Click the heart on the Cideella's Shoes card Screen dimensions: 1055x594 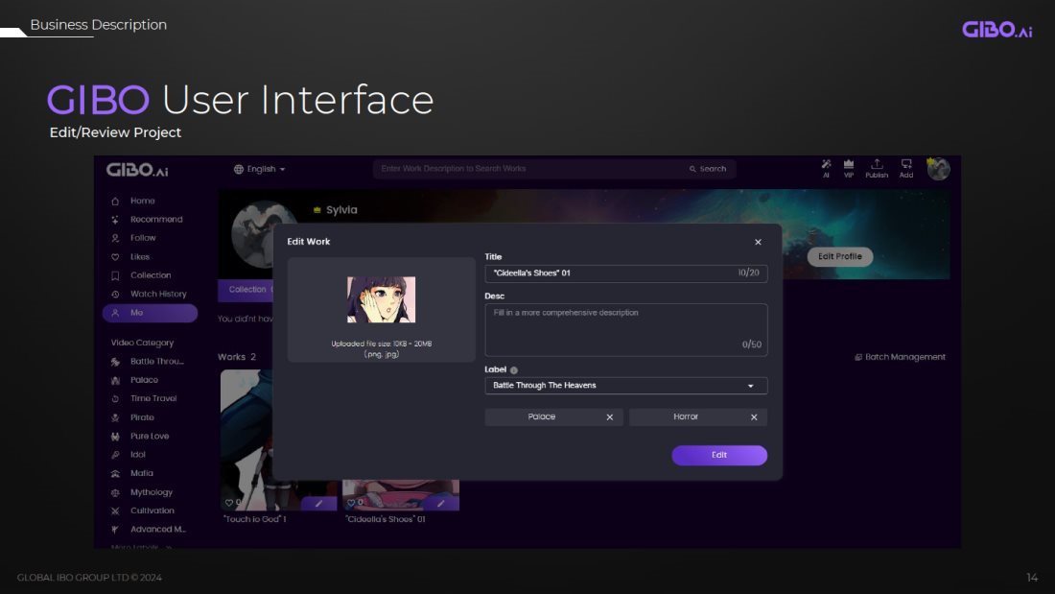[350, 503]
